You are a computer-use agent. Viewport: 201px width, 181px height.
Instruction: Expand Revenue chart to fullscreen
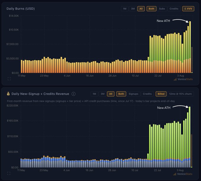point(9,173)
